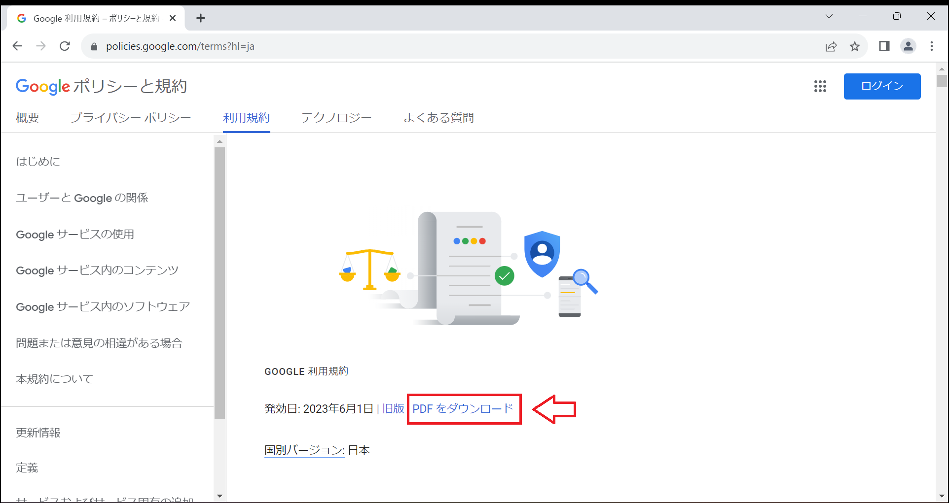Open the 国別バージョン country version selector
Screen dimensions: 949x503
(x=304, y=449)
